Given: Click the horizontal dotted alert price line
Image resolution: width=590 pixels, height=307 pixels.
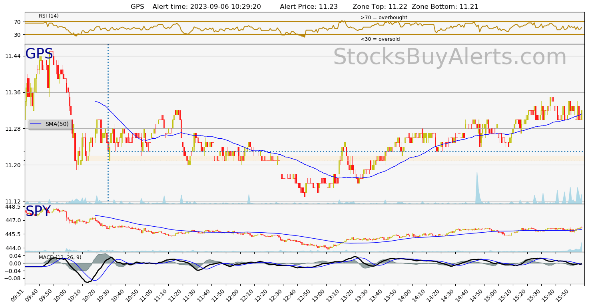Looking at the screenshot, I should 346,151.
